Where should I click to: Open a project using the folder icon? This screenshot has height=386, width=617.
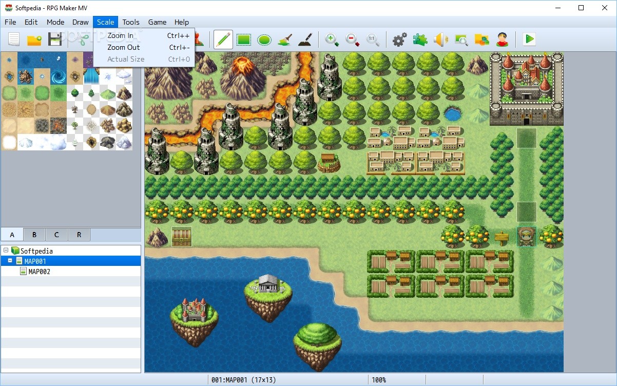coord(34,40)
